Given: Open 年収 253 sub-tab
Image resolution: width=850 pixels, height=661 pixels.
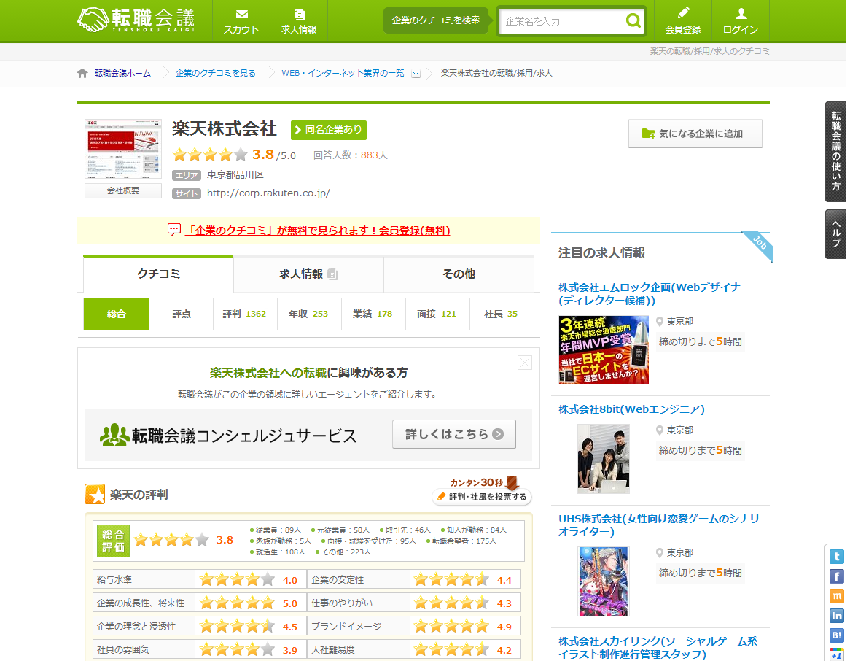Looking at the screenshot, I should pos(308,314).
